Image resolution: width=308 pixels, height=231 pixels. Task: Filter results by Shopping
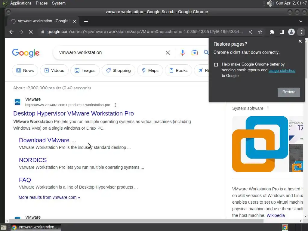click(x=119, y=70)
